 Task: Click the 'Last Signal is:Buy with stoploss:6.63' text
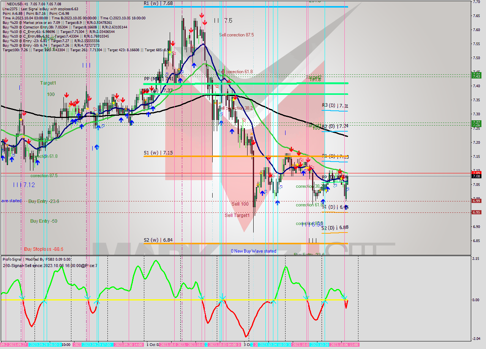pyautogui.click(x=50, y=9)
